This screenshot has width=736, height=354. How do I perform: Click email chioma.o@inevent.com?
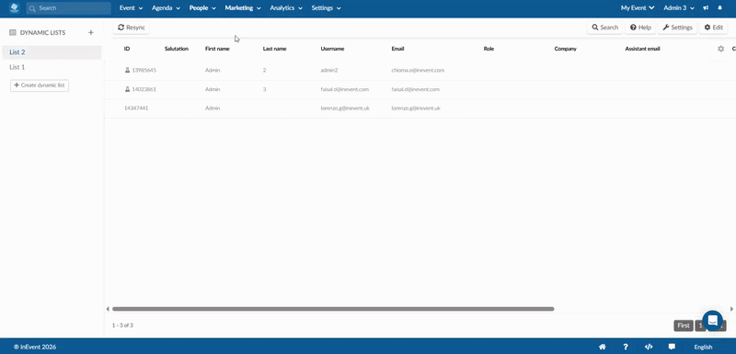point(418,70)
